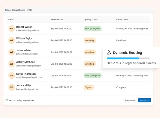This screenshot has width=160, height=120.
Task: Click Jessica Miller's Signed badge
Action: 89,87
